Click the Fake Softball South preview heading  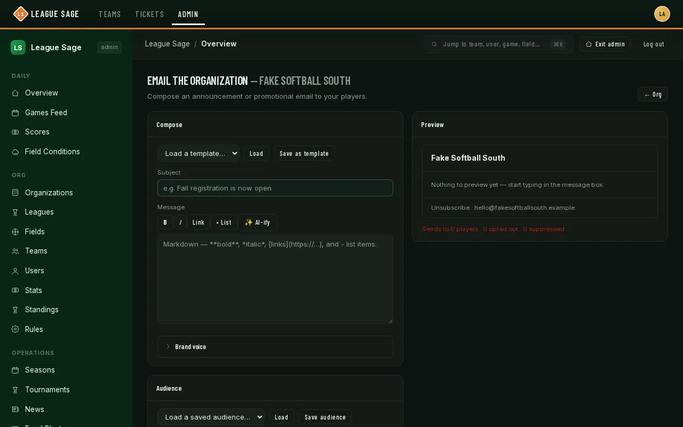coord(468,158)
